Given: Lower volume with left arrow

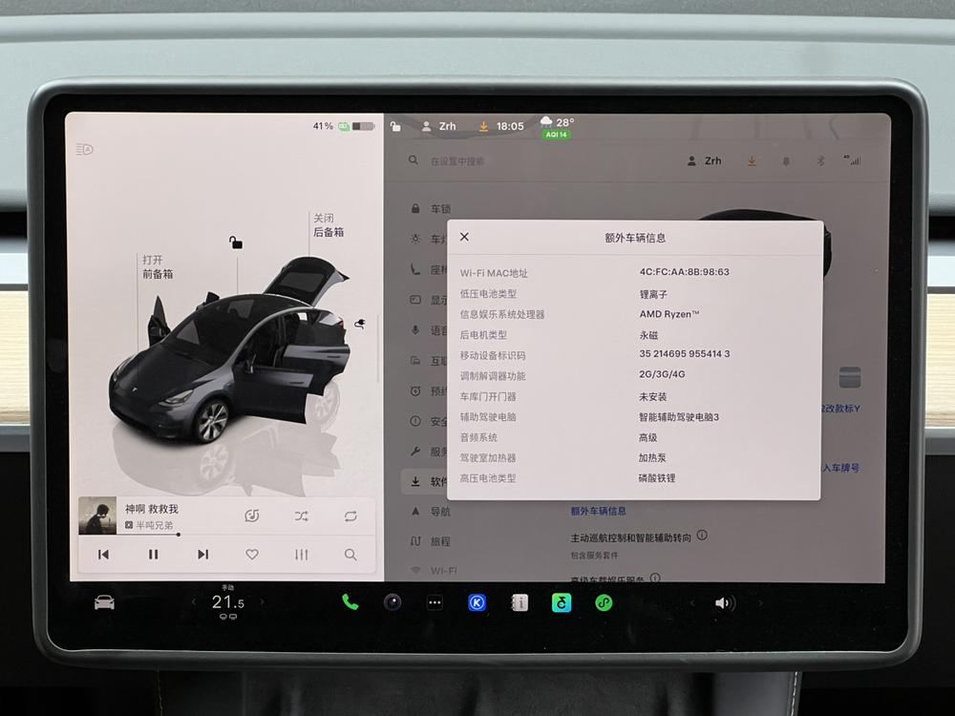Looking at the screenshot, I should [691, 603].
